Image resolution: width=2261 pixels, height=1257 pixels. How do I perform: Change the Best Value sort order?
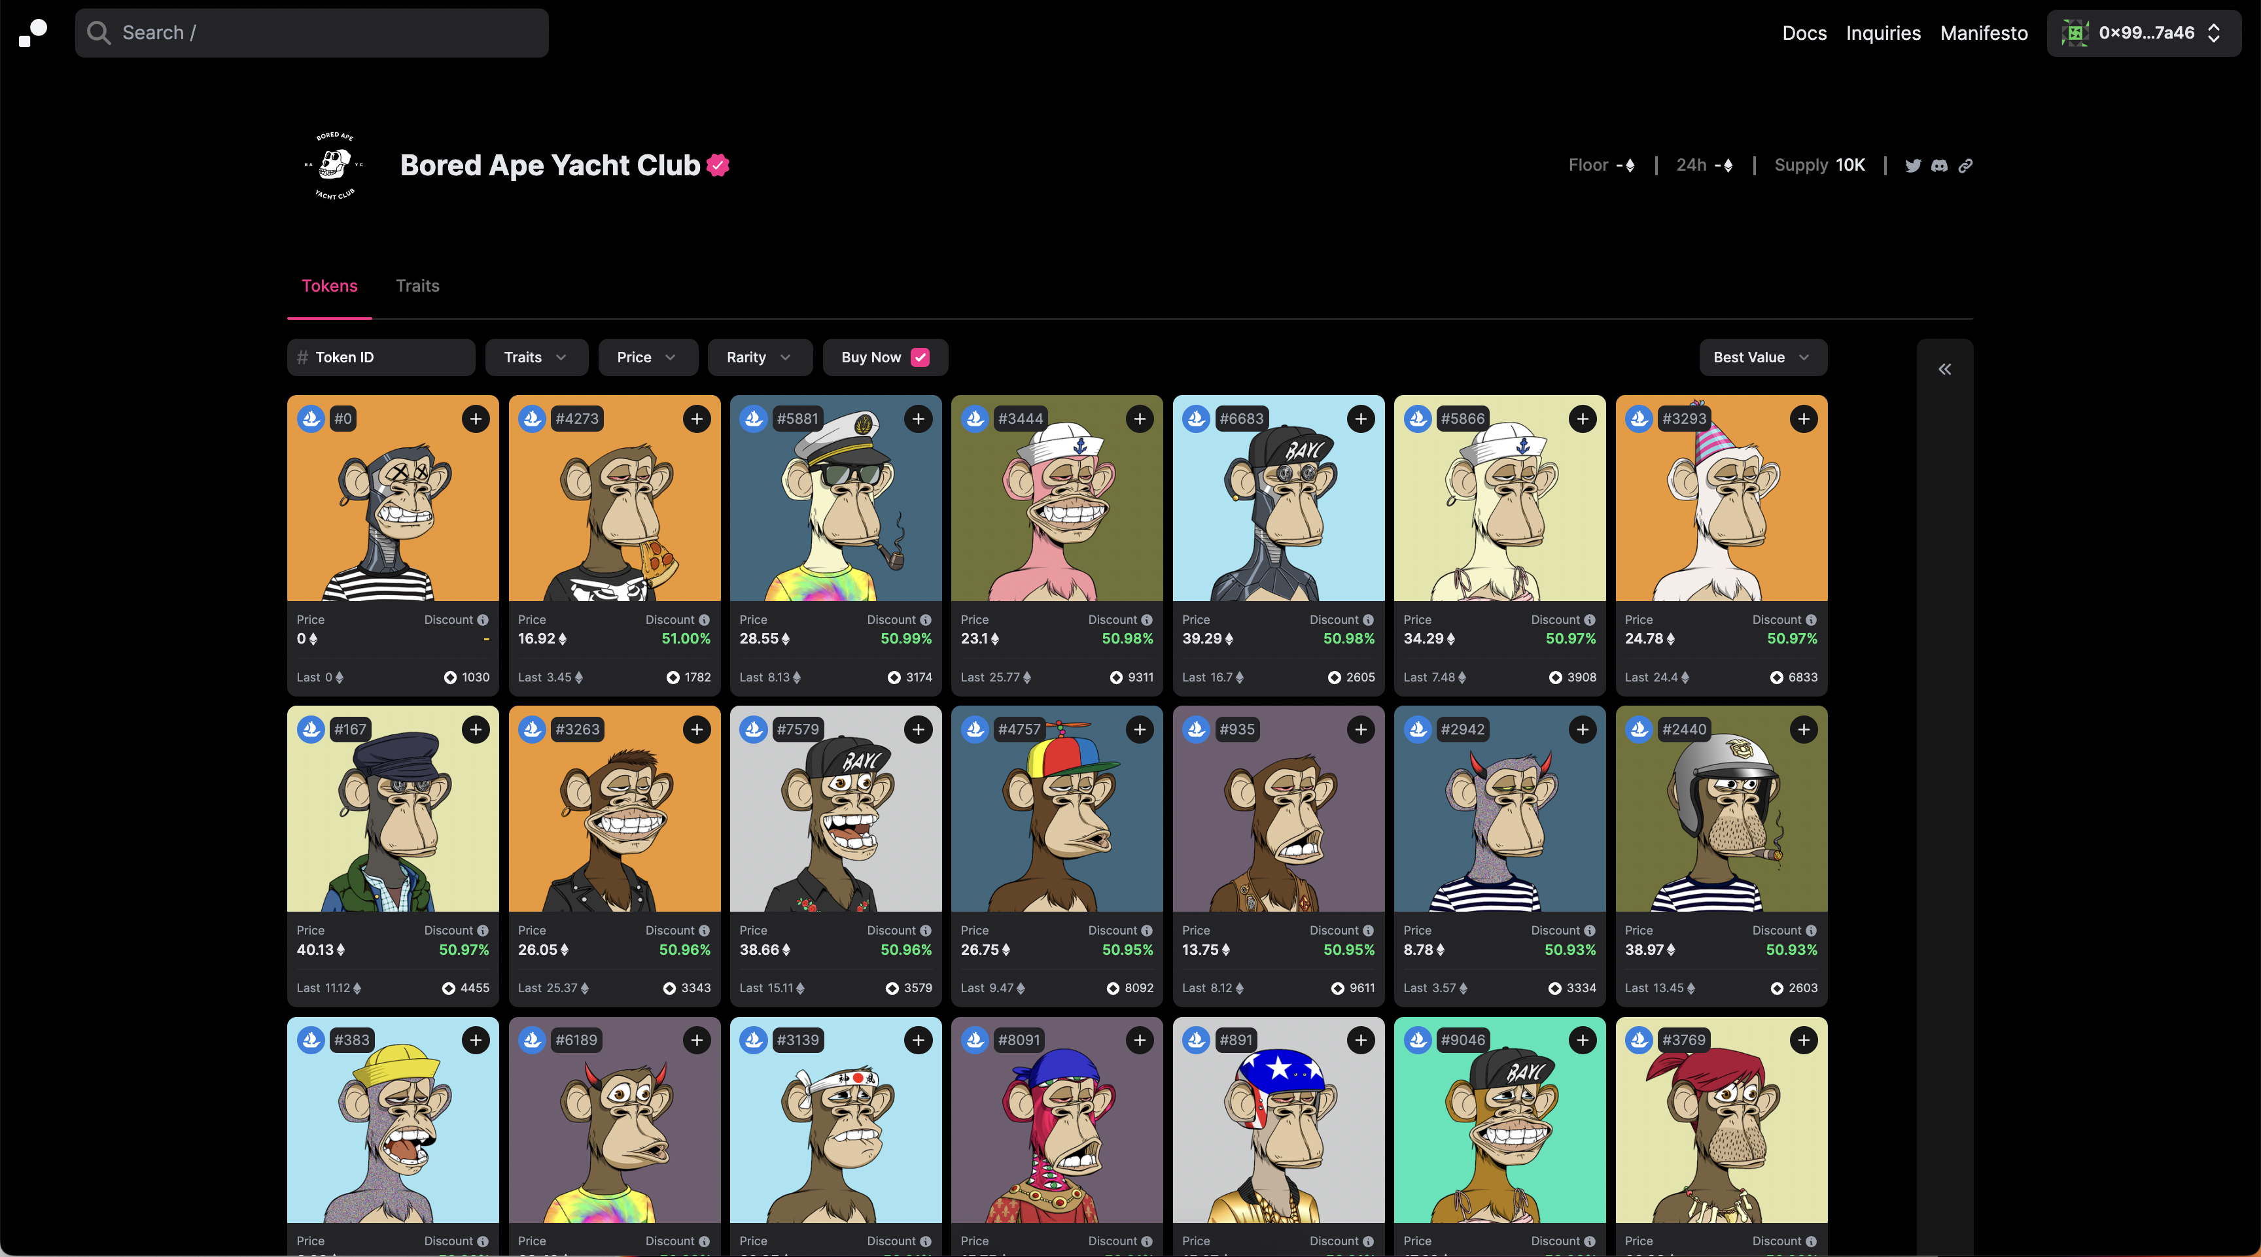(1762, 357)
